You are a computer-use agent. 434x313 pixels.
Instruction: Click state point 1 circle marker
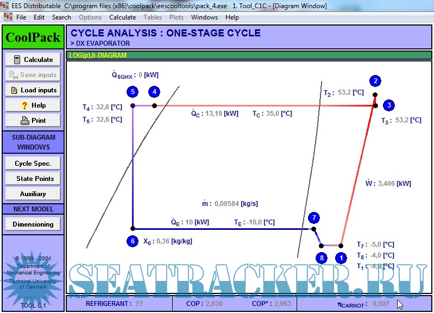point(341,258)
